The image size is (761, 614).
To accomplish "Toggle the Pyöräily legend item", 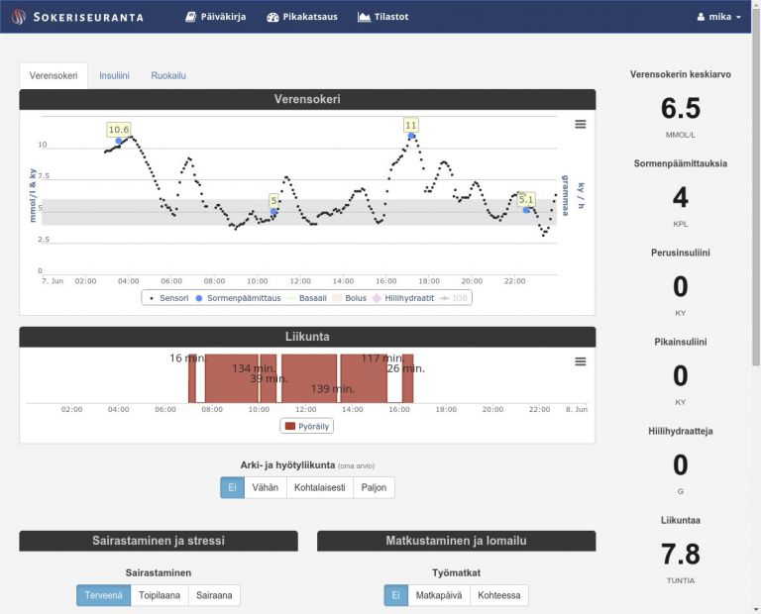I will tap(307, 426).
